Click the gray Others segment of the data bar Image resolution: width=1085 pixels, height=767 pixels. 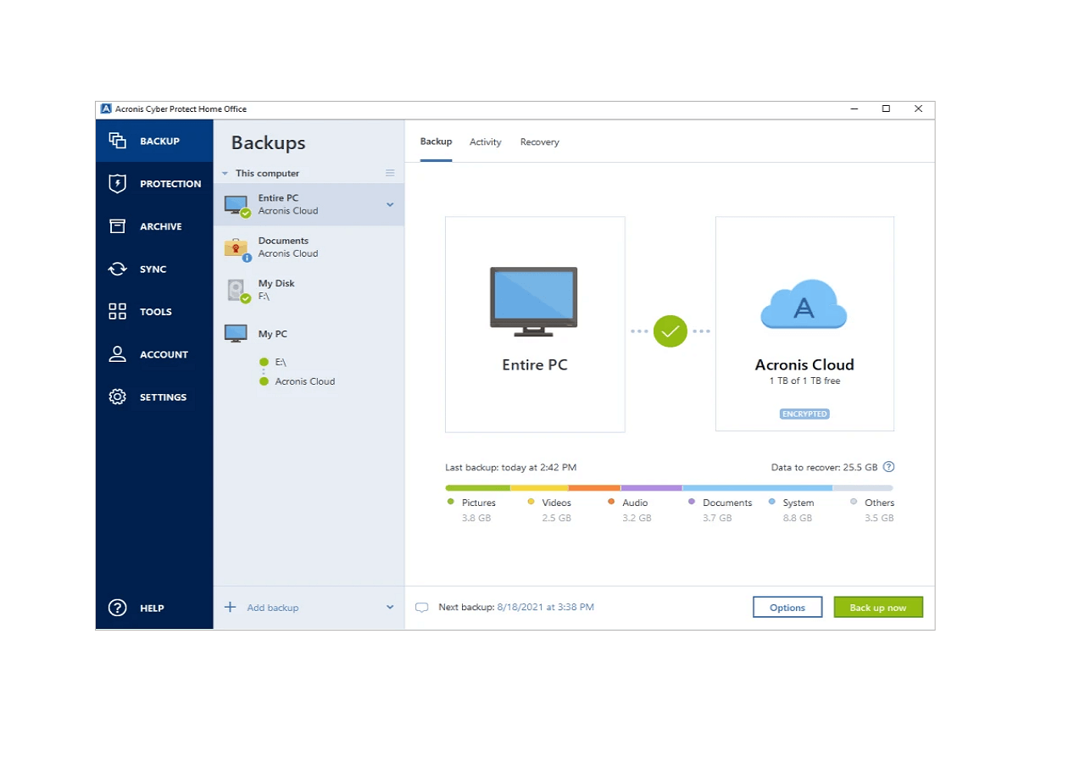[x=863, y=488]
